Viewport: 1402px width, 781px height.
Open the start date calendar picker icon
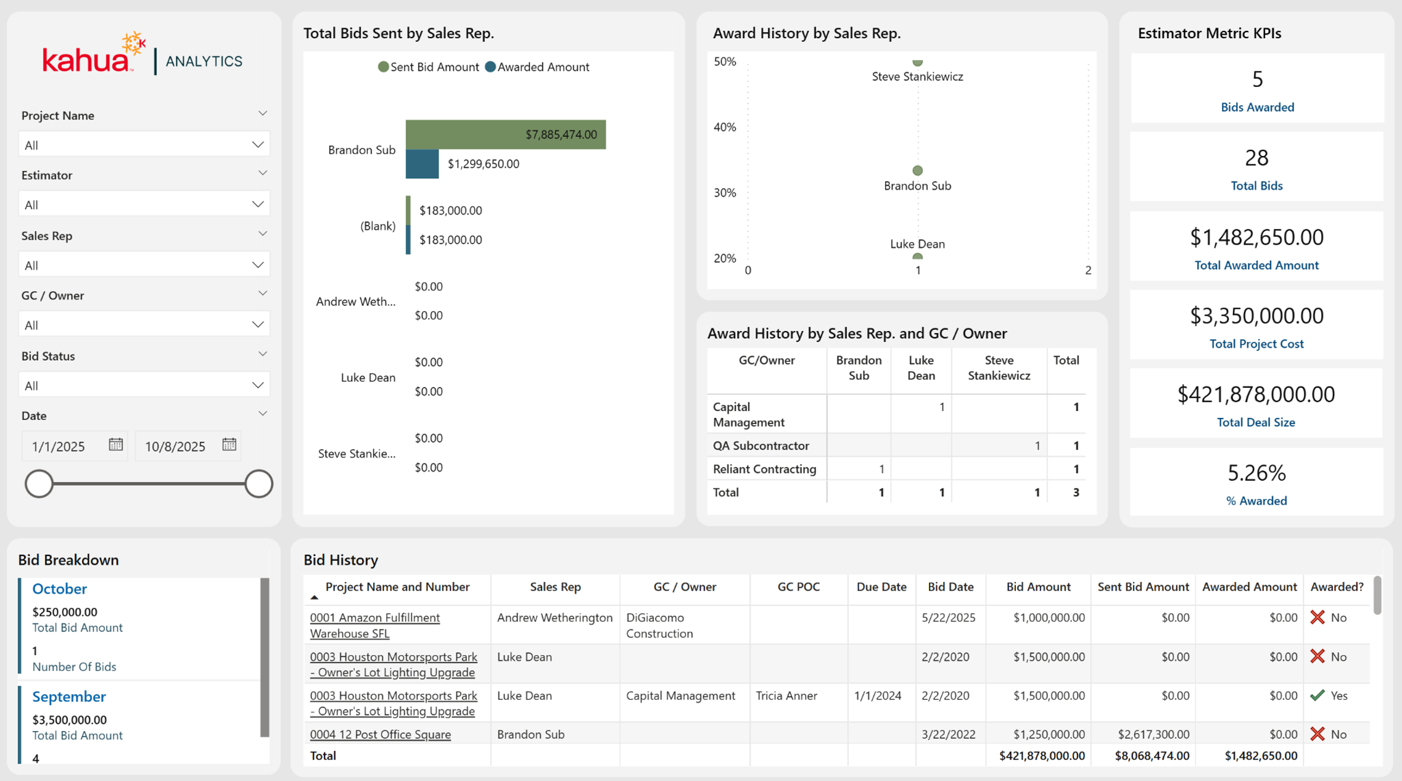click(x=115, y=444)
